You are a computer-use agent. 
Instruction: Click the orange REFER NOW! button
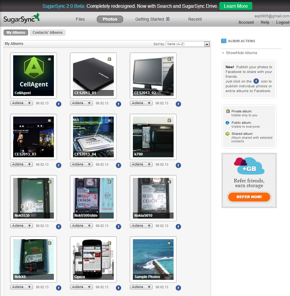tap(249, 197)
